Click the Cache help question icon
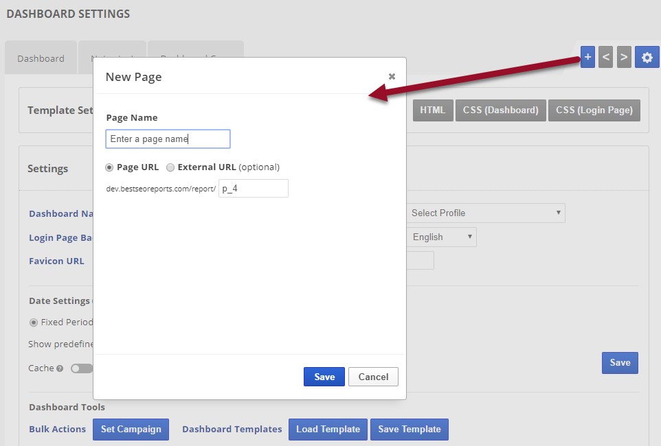The height and width of the screenshot is (446, 661). [x=60, y=368]
